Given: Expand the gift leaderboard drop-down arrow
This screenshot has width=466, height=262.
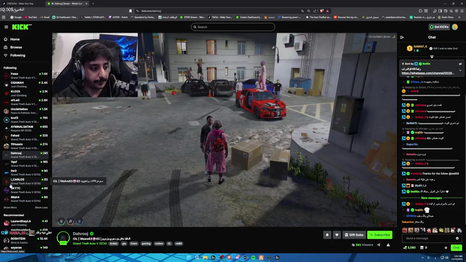Looking at the screenshot, I should (432, 57).
